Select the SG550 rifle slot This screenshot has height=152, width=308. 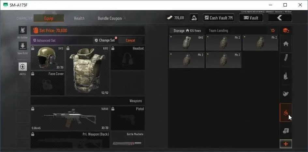pos(70,118)
